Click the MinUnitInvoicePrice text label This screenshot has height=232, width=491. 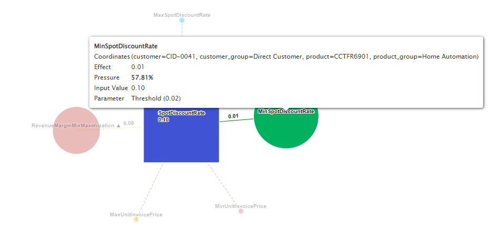point(241,206)
